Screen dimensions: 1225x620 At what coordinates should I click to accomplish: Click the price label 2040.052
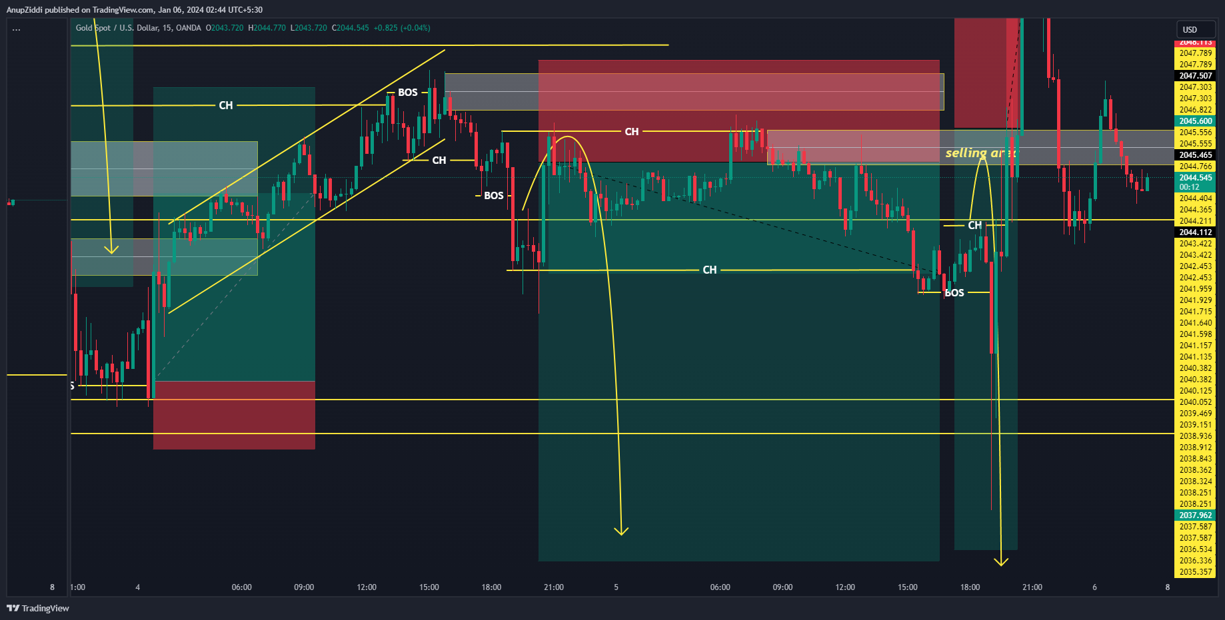1196,402
